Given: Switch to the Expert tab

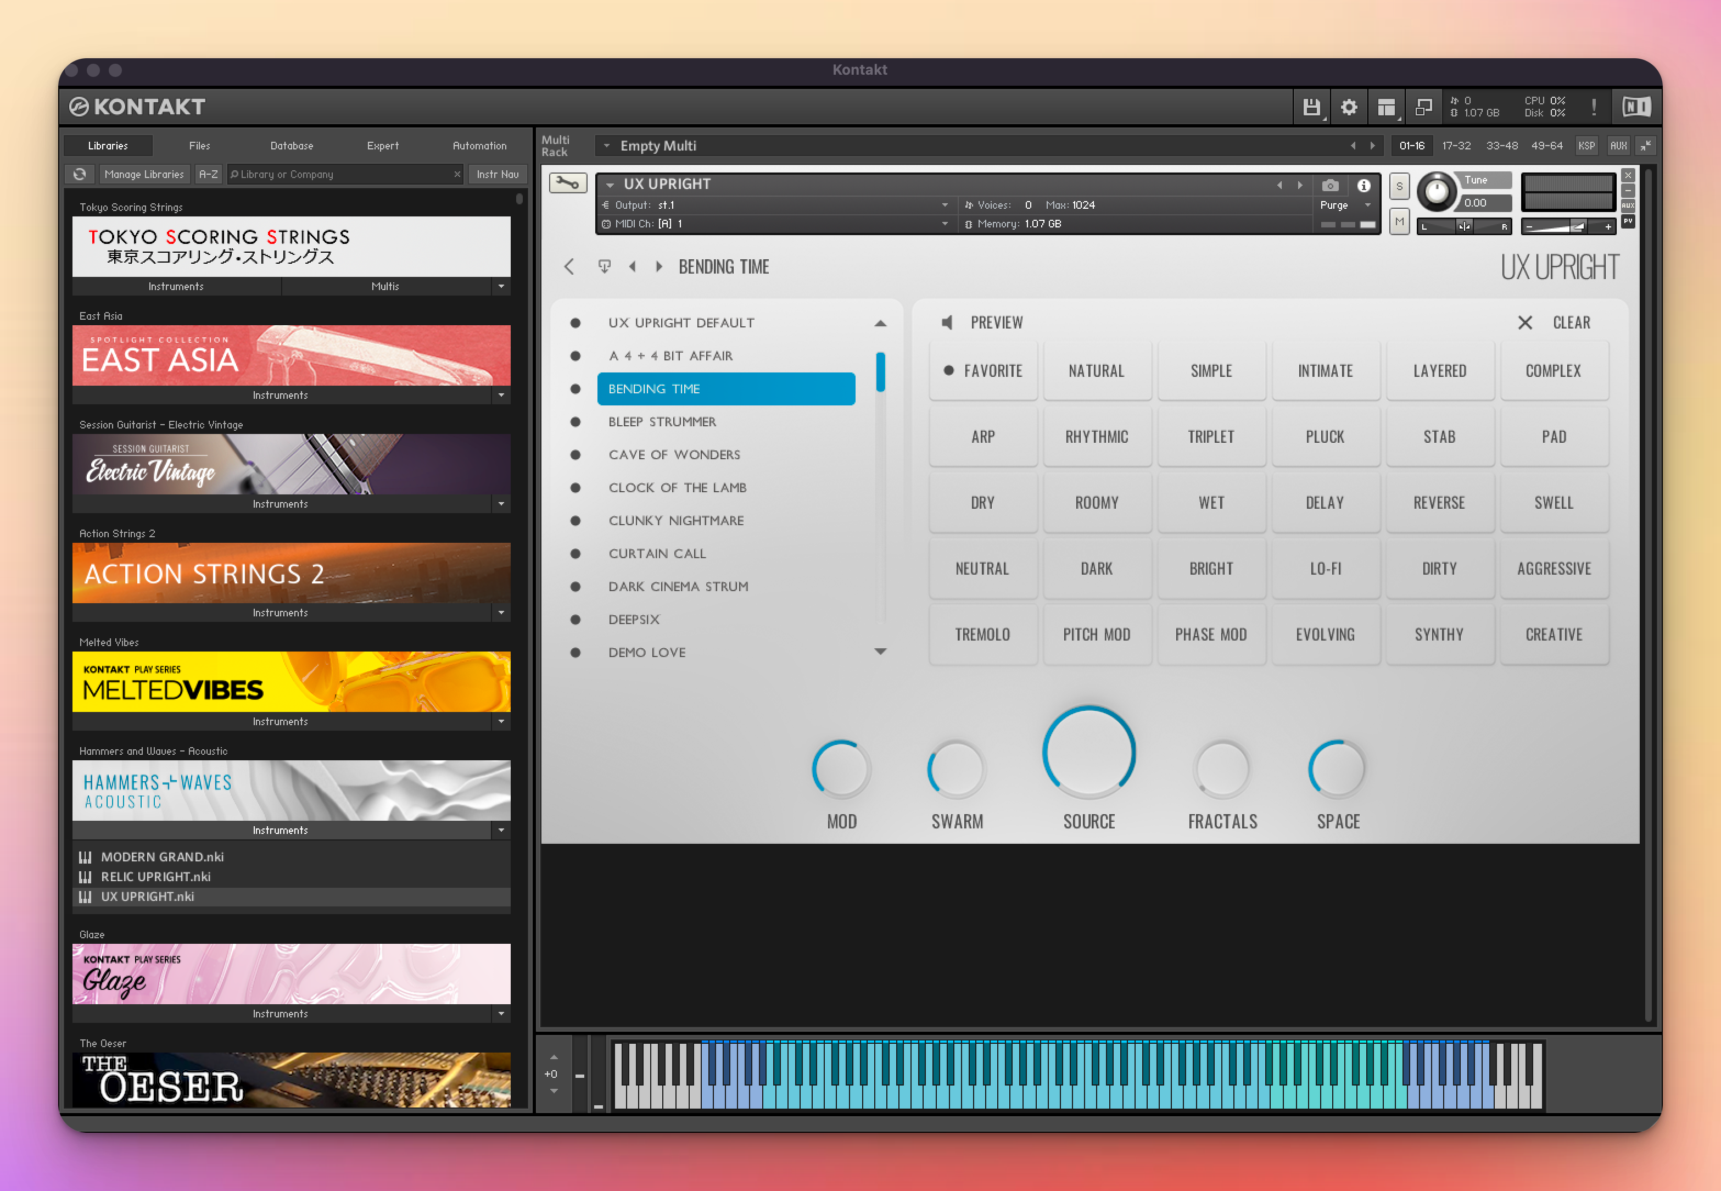Looking at the screenshot, I should (383, 146).
